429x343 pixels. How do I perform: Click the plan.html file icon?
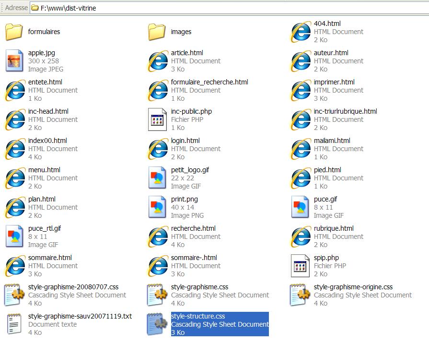15,208
